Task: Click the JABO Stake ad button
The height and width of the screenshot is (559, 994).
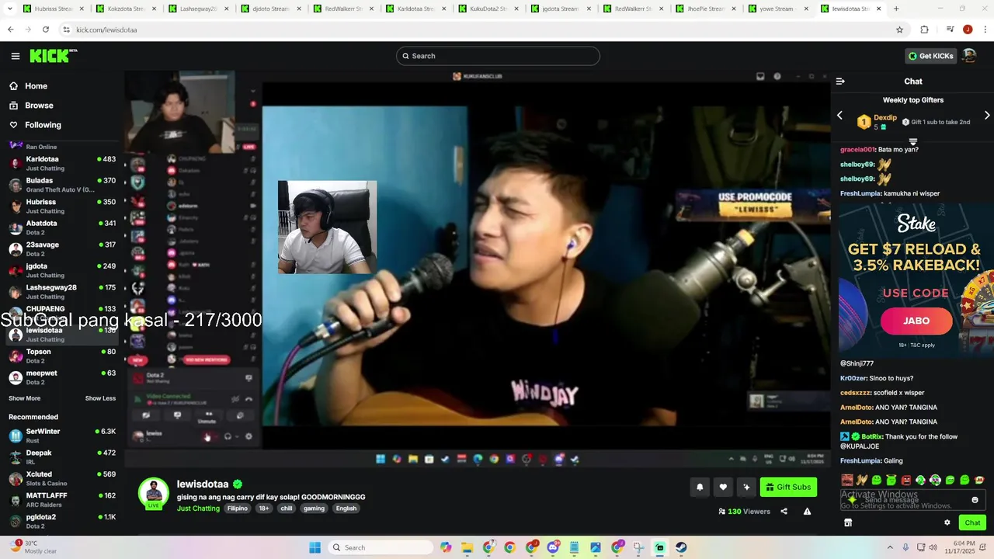Action: click(x=916, y=321)
